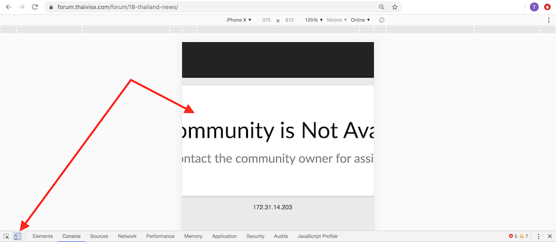This screenshot has height=242, width=556.
Task: Click the IP address 172.31.14.203 text
Action: [272, 207]
